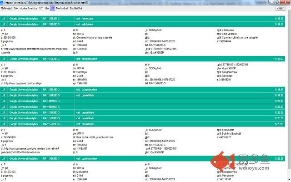Viewport: 291px width, 182px height.
Task: Click the carrelage URL under dl
Action: (21, 83)
